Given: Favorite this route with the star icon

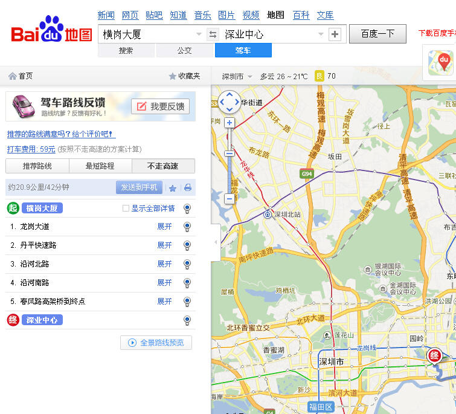Looking at the screenshot, I should [x=173, y=188].
